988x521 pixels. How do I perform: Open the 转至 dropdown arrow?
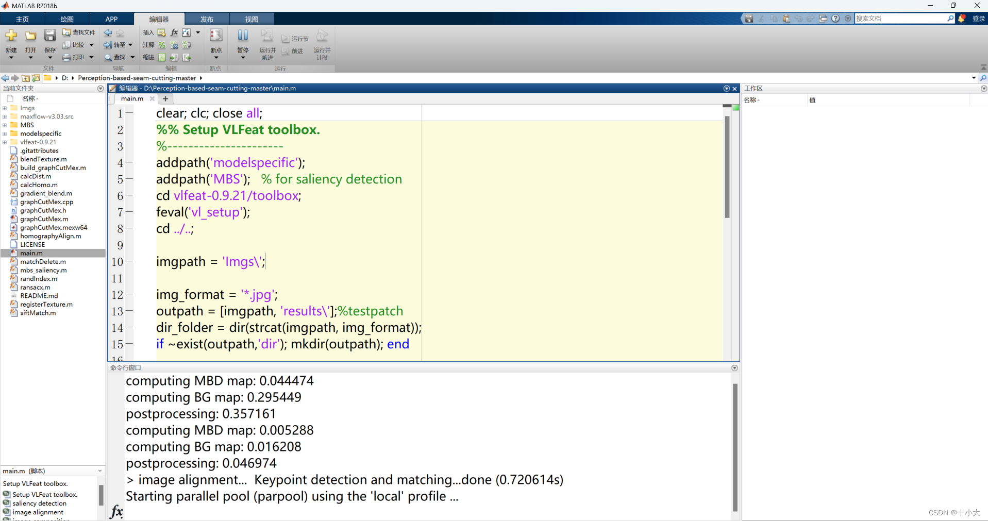(130, 45)
